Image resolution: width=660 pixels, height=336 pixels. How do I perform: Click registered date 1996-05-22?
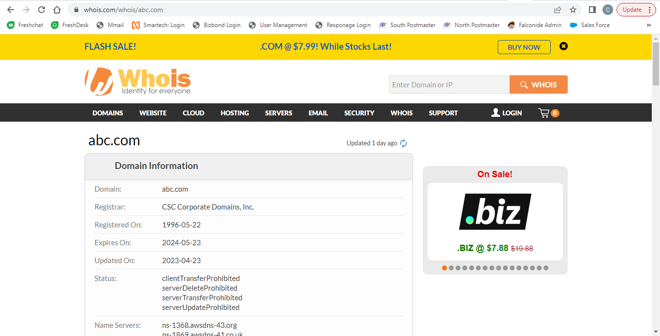pos(181,225)
